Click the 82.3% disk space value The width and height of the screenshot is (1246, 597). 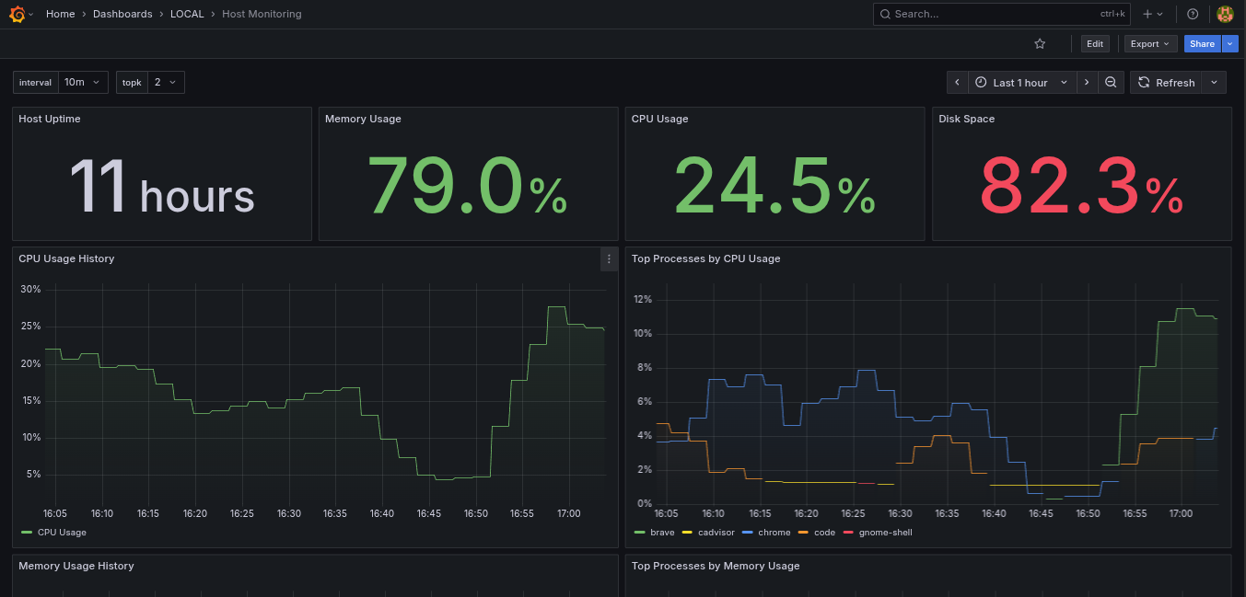[1081, 185]
